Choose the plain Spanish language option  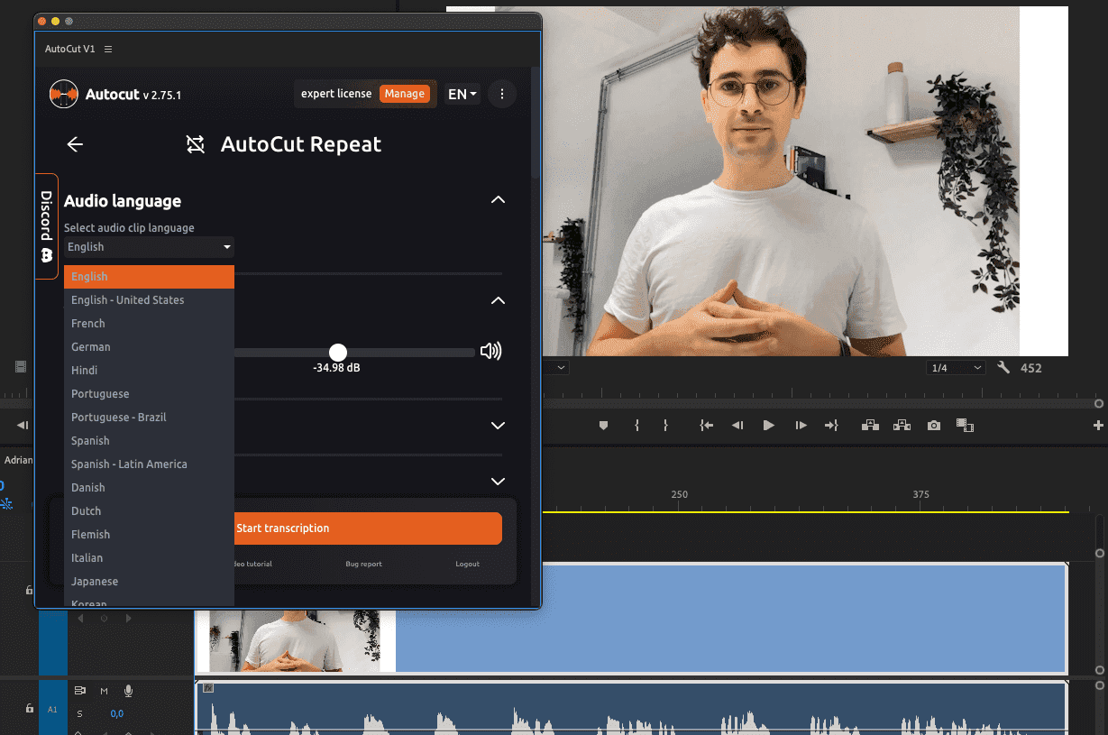click(x=149, y=441)
